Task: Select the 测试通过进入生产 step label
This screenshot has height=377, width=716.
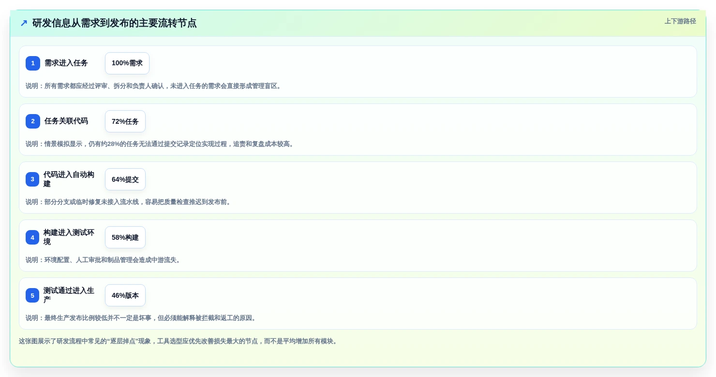Action: [69, 295]
